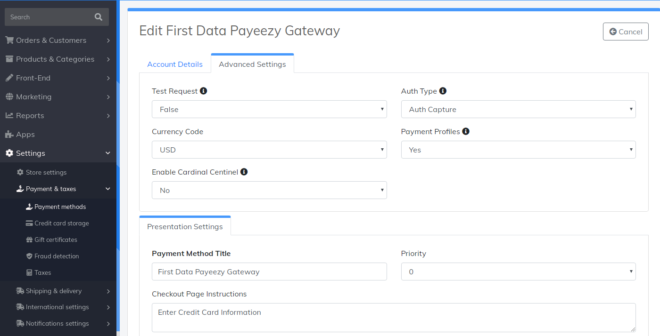Image resolution: width=660 pixels, height=336 pixels.
Task: Open the Auth Type dropdown
Action: click(x=518, y=109)
